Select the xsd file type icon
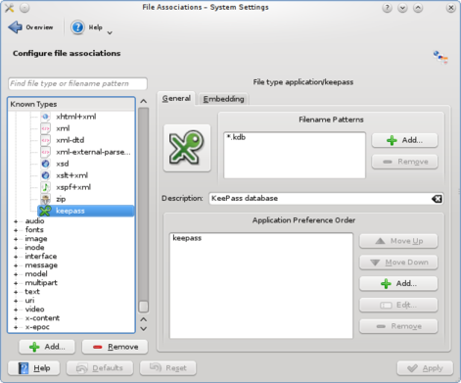The image size is (461, 383). [x=46, y=164]
